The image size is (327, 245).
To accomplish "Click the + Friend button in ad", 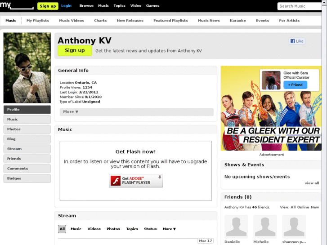I will pos(295,85).
